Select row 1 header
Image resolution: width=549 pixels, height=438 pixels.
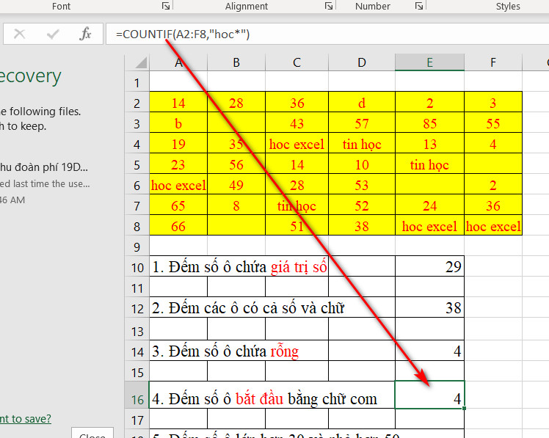click(x=137, y=83)
